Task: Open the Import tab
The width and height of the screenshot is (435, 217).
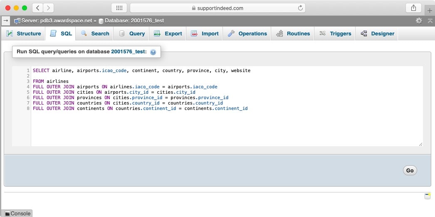Action: [205, 34]
